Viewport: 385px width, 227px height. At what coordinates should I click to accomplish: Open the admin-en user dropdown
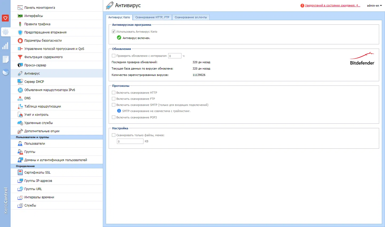click(374, 6)
